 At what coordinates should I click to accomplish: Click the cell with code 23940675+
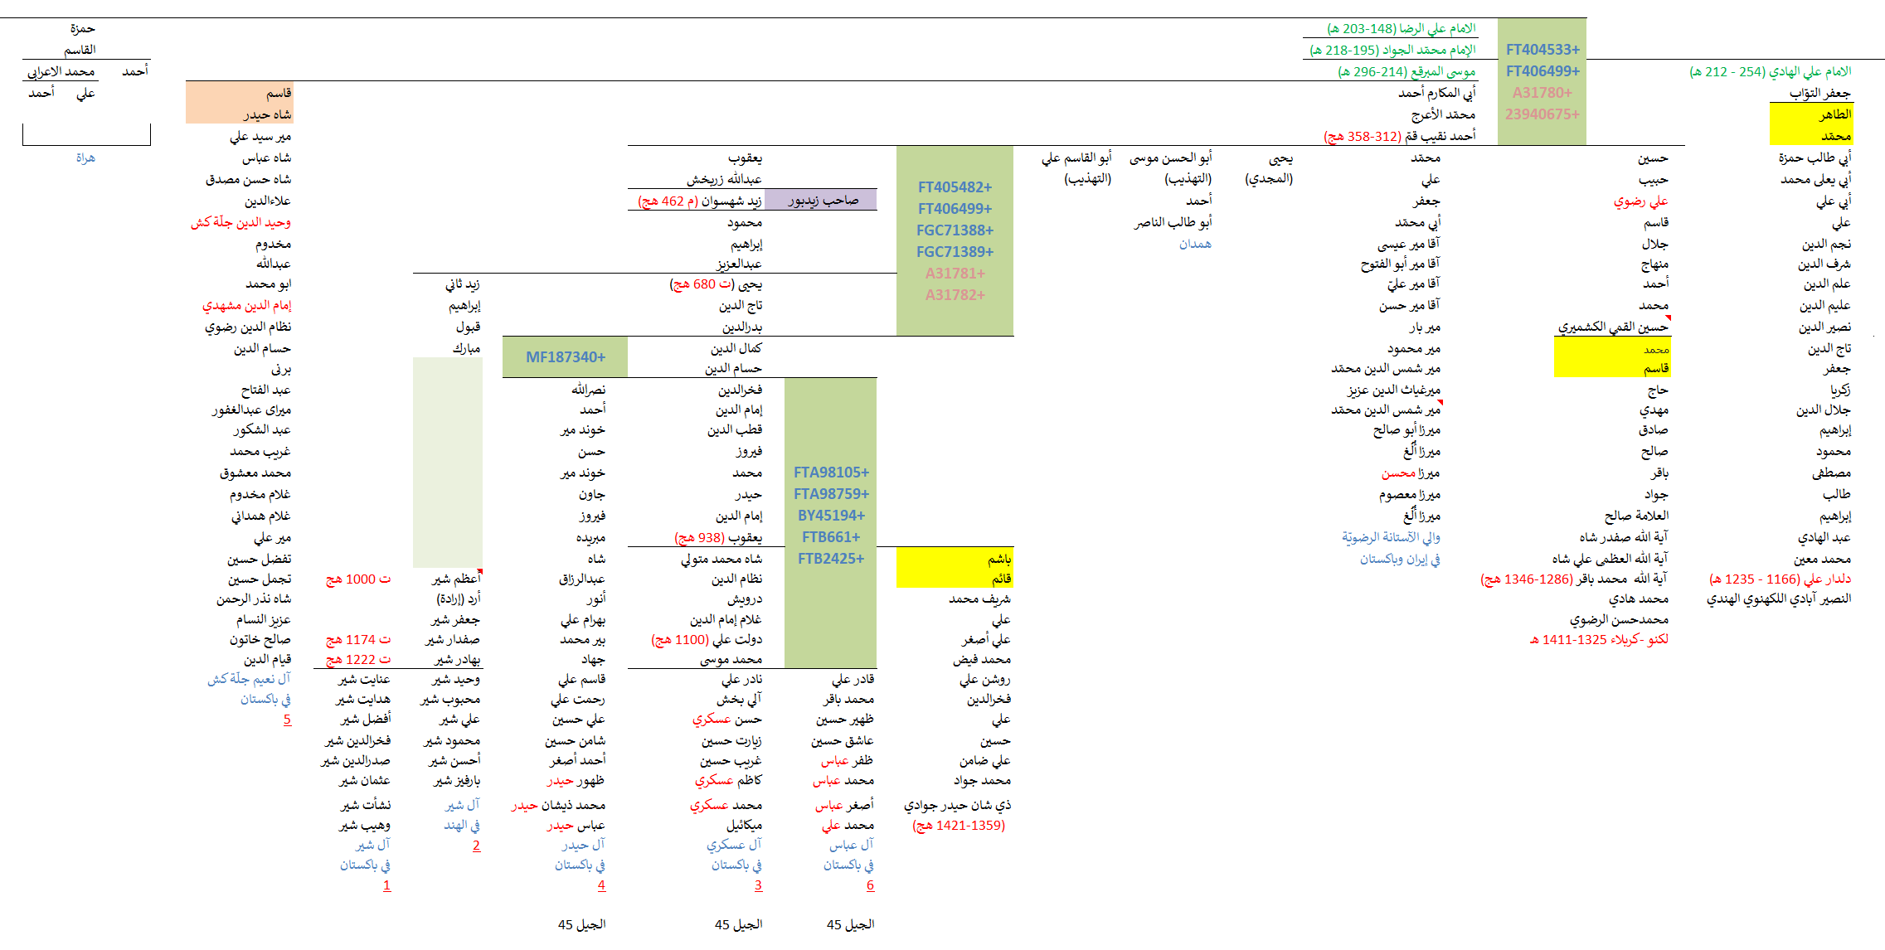click(1542, 114)
